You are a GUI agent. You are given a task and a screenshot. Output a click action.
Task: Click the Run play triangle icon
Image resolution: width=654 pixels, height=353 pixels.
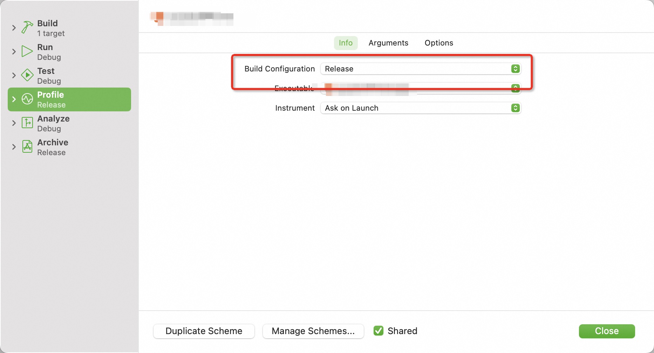[27, 51]
